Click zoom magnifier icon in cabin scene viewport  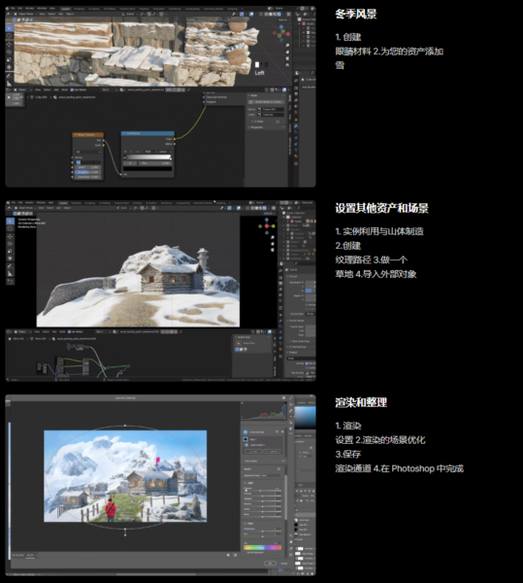[x=272, y=238]
